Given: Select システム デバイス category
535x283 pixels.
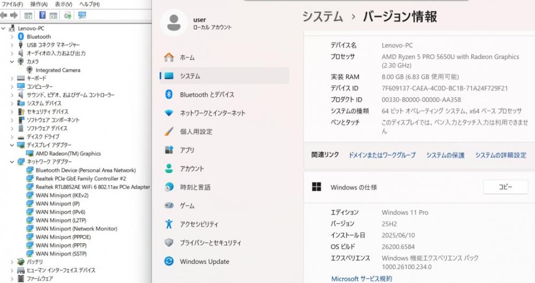Looking at the screenshot, I should coord(44,103).
